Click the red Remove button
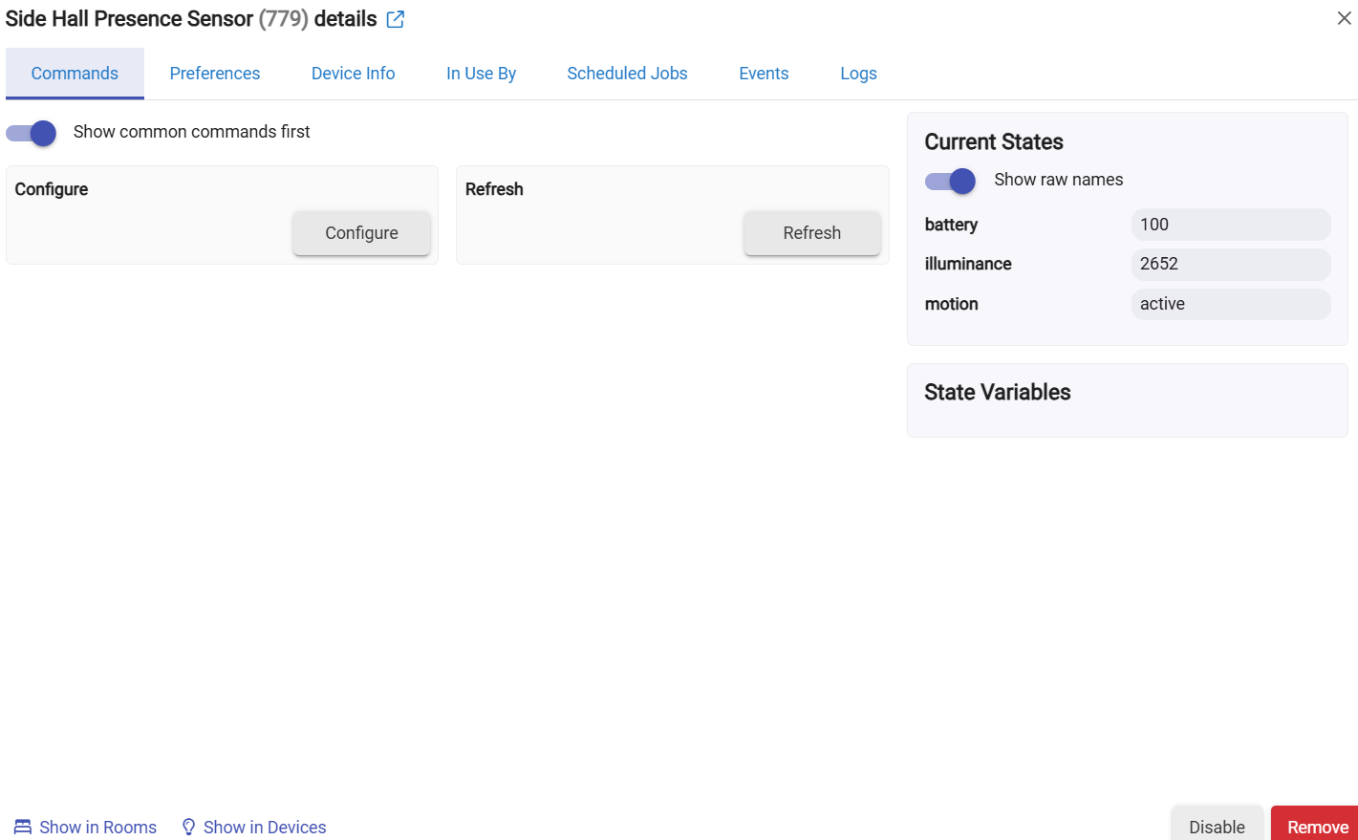Viewport: 1358px width, 840px height. tap(1317, 827)
